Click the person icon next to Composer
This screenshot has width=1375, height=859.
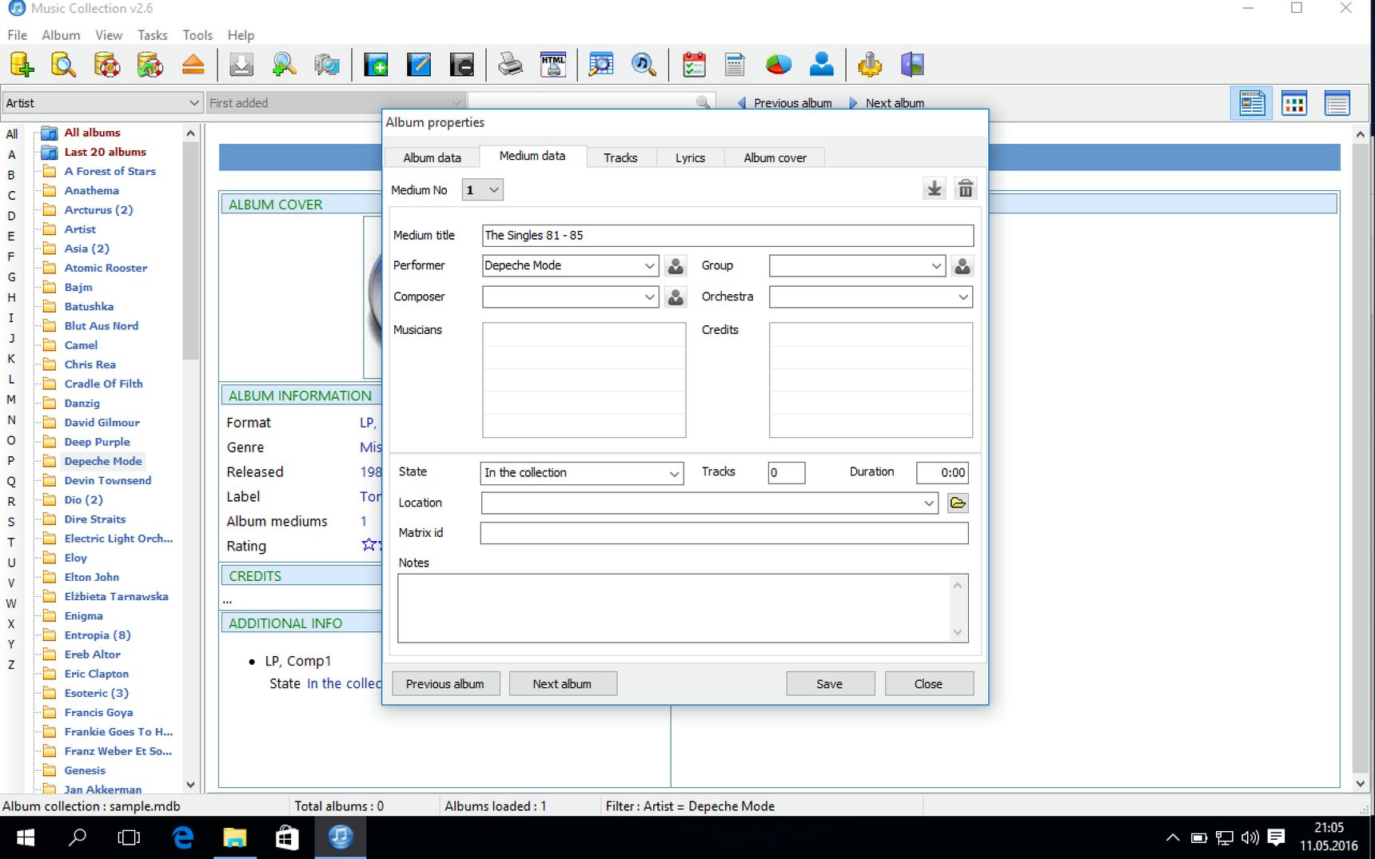coord(676,297)
